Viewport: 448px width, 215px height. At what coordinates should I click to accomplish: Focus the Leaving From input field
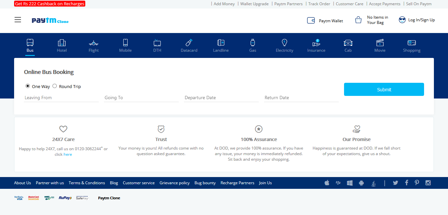pyautogui.click(x=61, y=98)
